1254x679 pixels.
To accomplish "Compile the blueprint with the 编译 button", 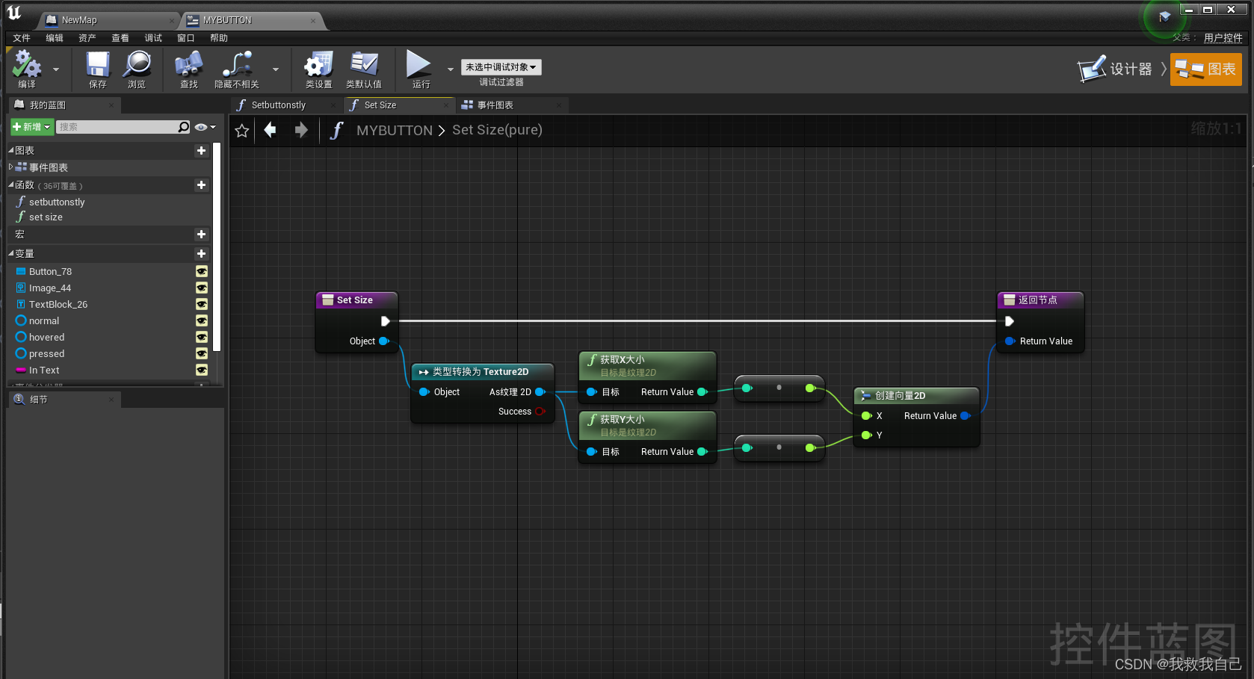I will (x=28, y=69).
